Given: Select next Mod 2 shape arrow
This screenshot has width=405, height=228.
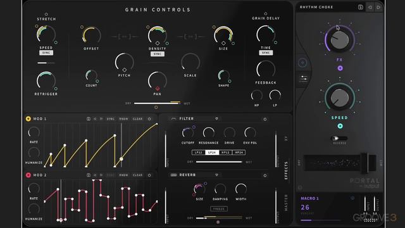Looking at the screenshot, I should (101, 175).
